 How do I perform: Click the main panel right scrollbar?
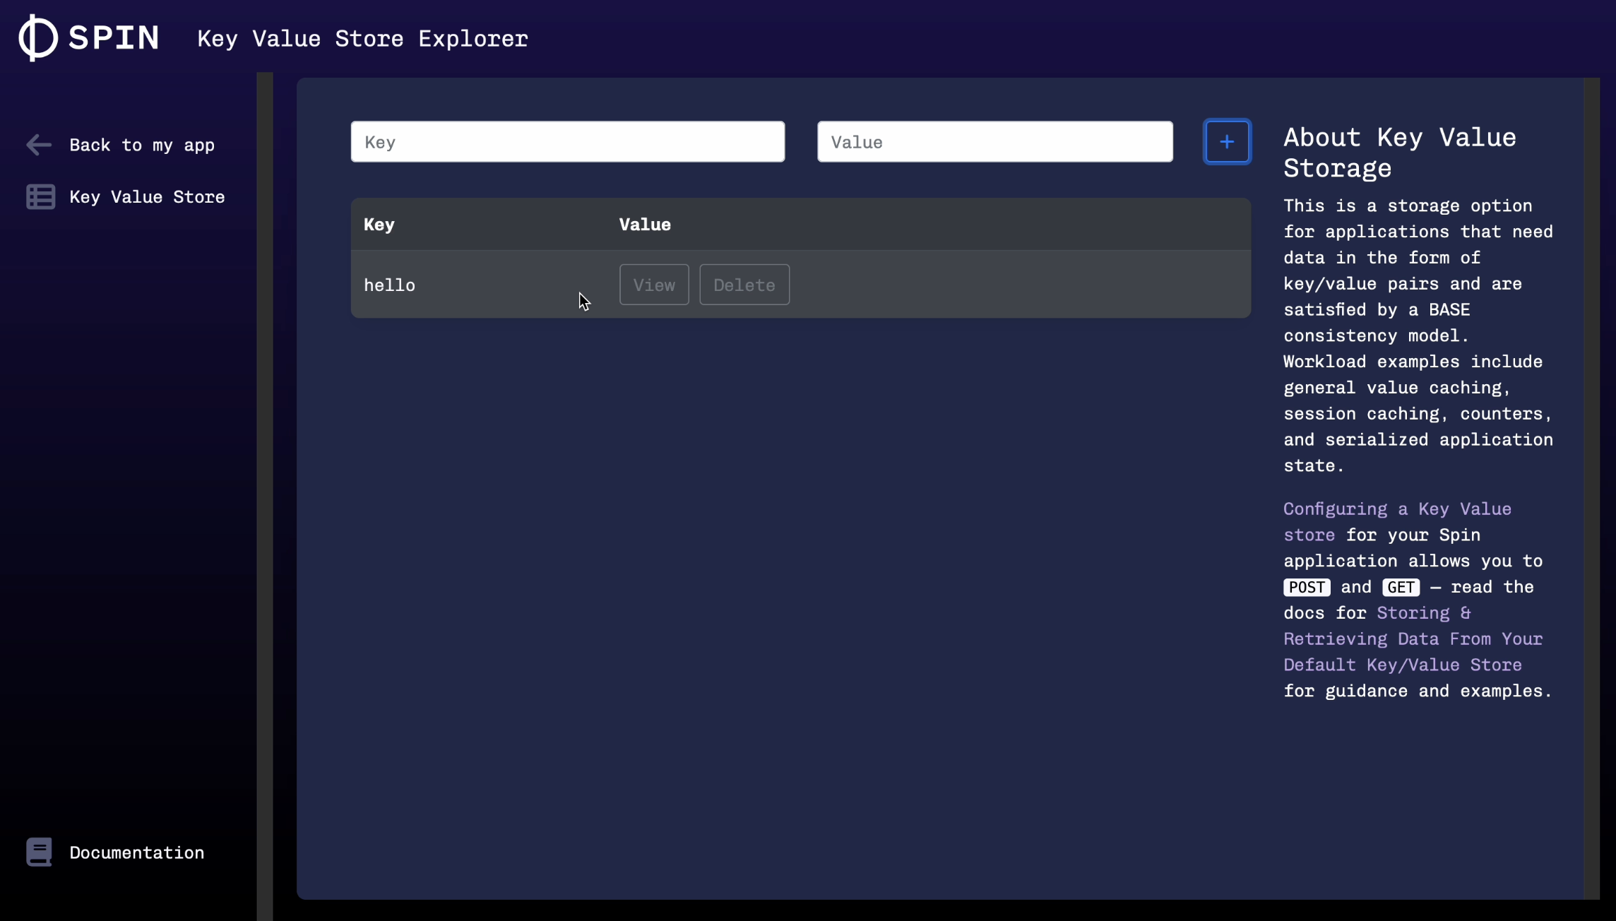[1591, 488]
